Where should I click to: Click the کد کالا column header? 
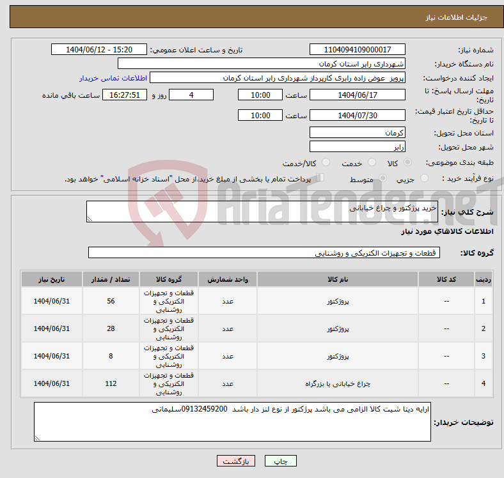pyautogui.click(x=446, y=279)
